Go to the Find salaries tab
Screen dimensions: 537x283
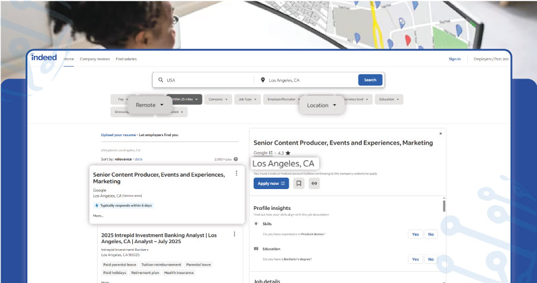point(126,59)
